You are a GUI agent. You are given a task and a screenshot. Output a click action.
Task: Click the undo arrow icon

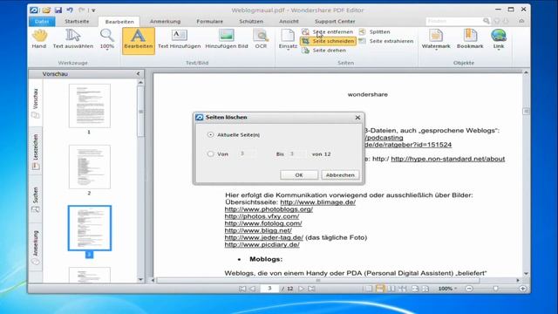pos(70,10)
